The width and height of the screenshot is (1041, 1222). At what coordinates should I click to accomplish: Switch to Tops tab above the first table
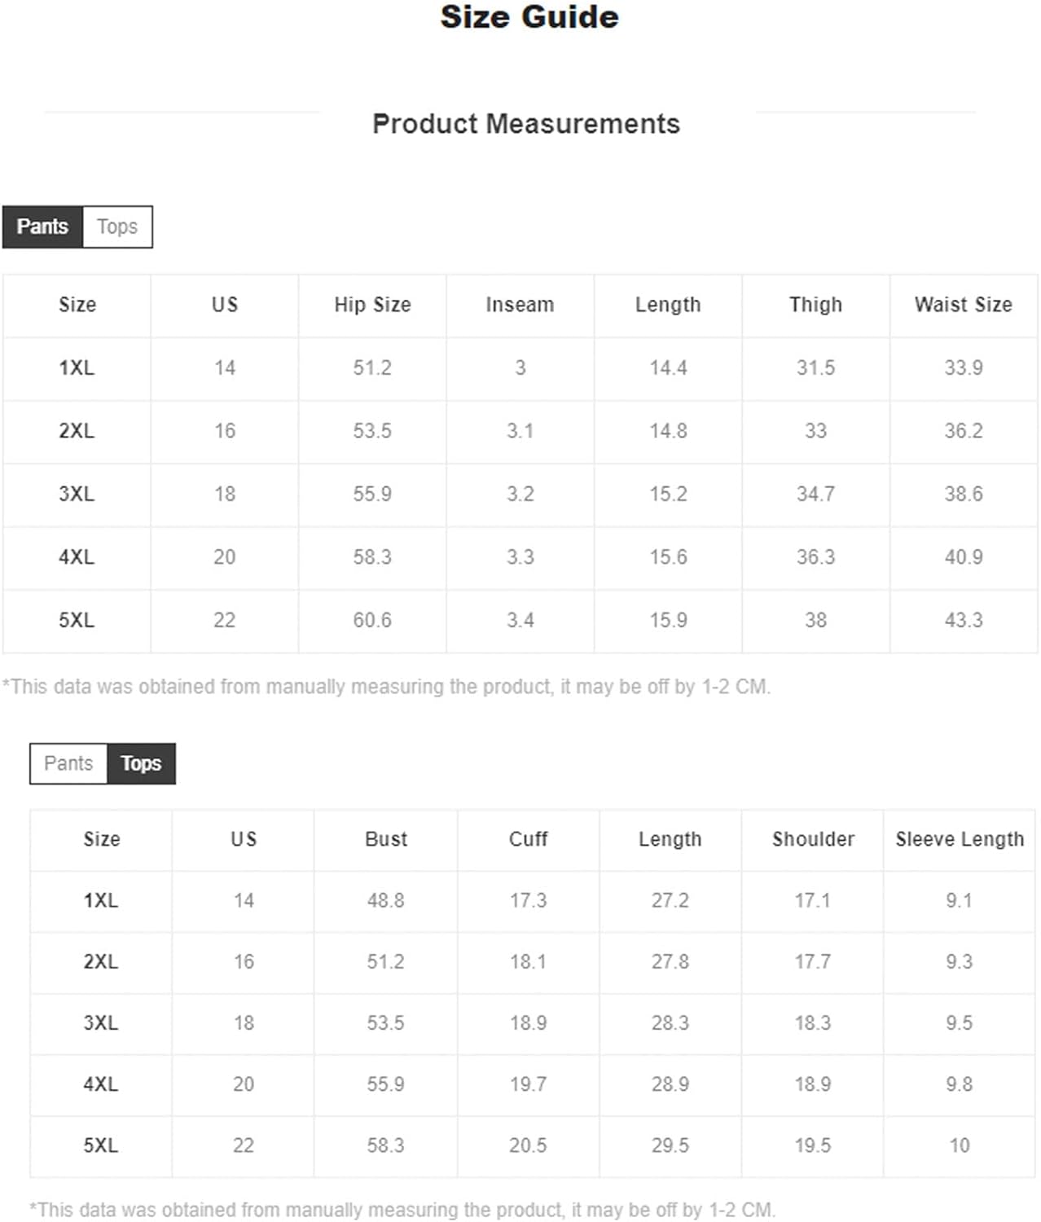point(117,226)
